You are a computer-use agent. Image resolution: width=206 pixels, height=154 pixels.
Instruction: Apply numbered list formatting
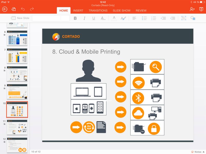tap(153, 18)
